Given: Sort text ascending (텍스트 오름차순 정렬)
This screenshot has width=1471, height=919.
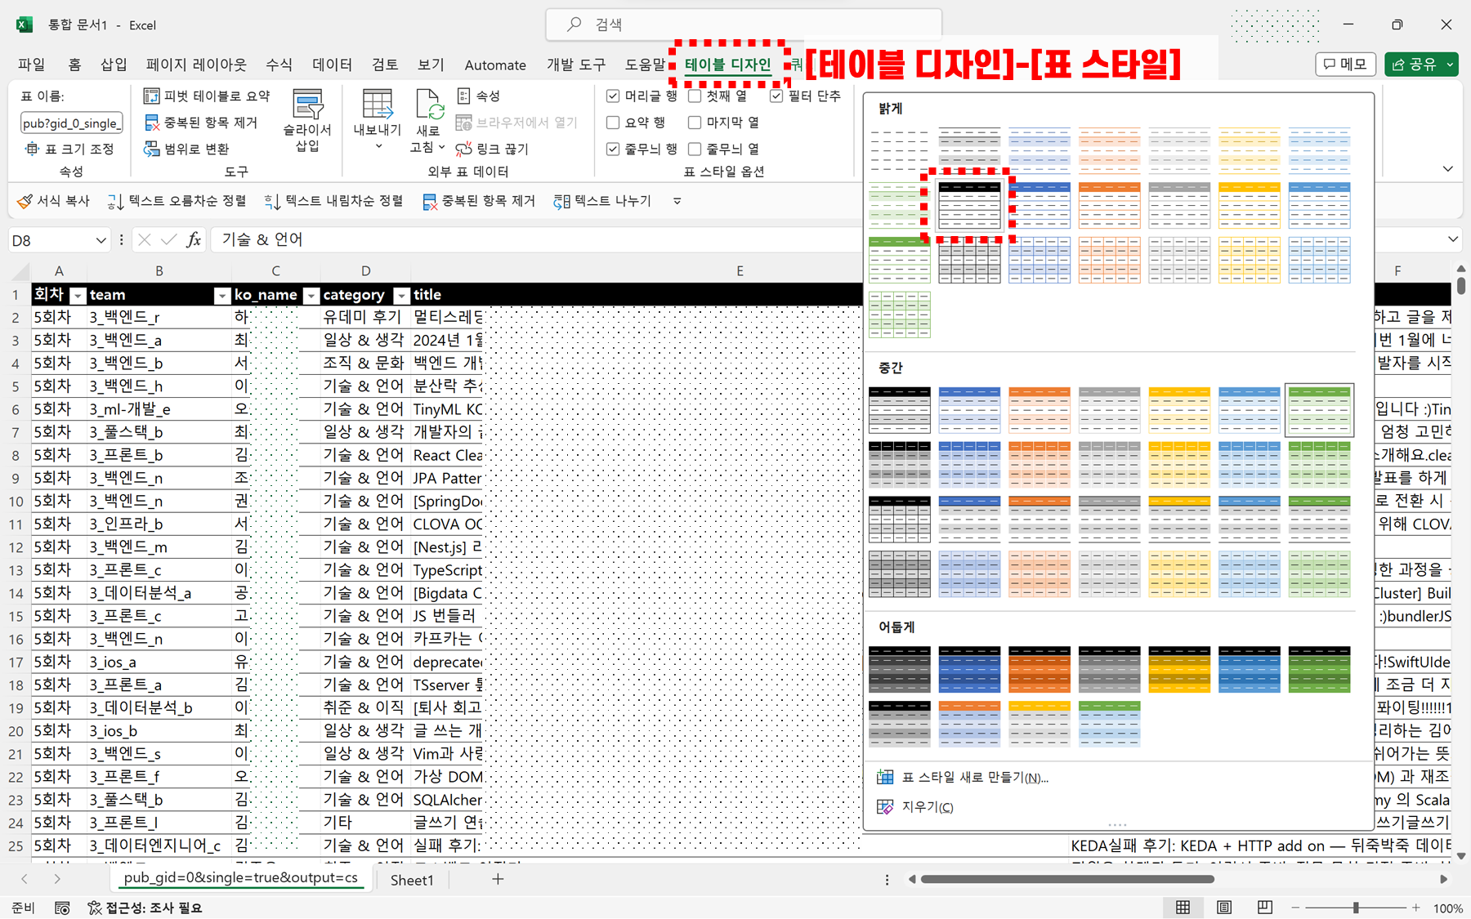Looking at the screenshot, I should (x=177, y=201).
